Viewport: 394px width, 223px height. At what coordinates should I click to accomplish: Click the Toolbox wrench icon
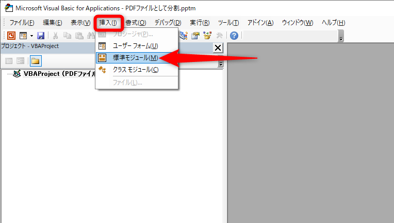pyautogui.click(x=219, y=36)
